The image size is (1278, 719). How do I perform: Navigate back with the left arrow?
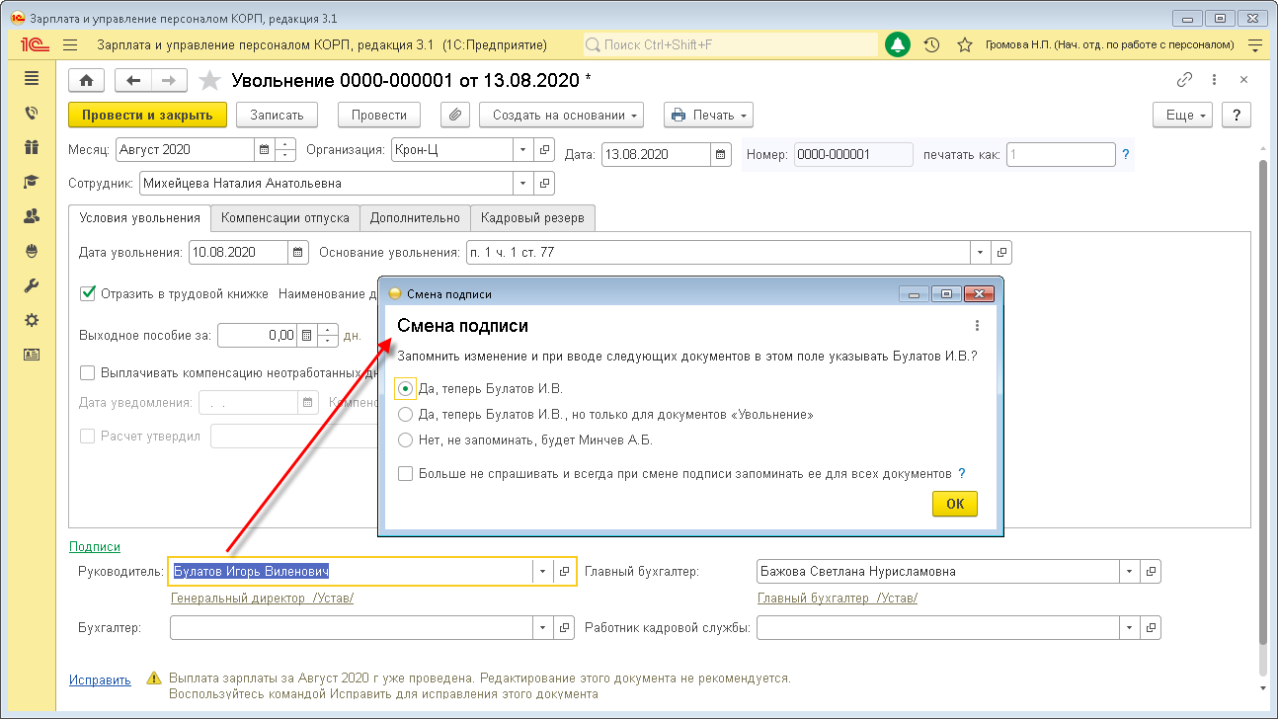click(133, 81)
